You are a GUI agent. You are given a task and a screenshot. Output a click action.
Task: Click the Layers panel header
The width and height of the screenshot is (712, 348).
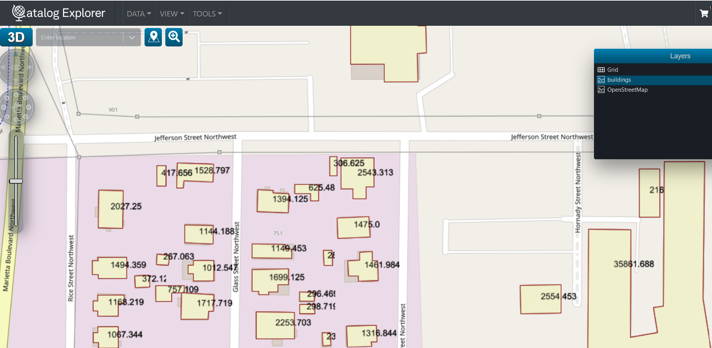pyautogui.click(x=680, y=56)
